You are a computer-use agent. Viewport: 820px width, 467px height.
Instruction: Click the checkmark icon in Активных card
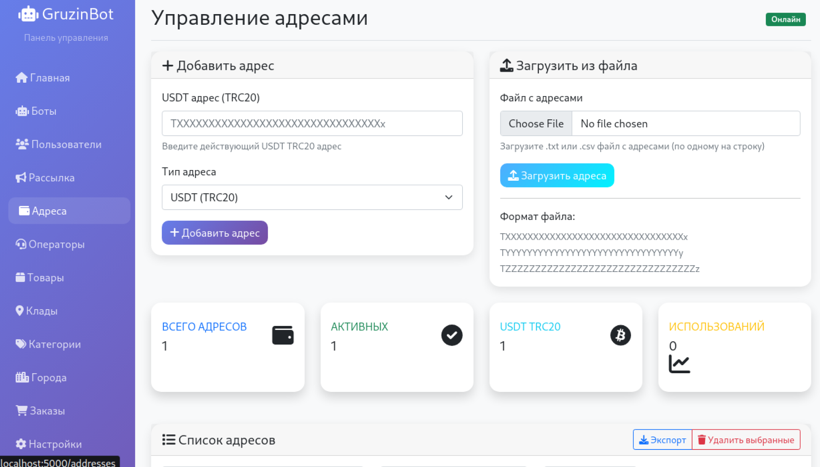(451, 335)
